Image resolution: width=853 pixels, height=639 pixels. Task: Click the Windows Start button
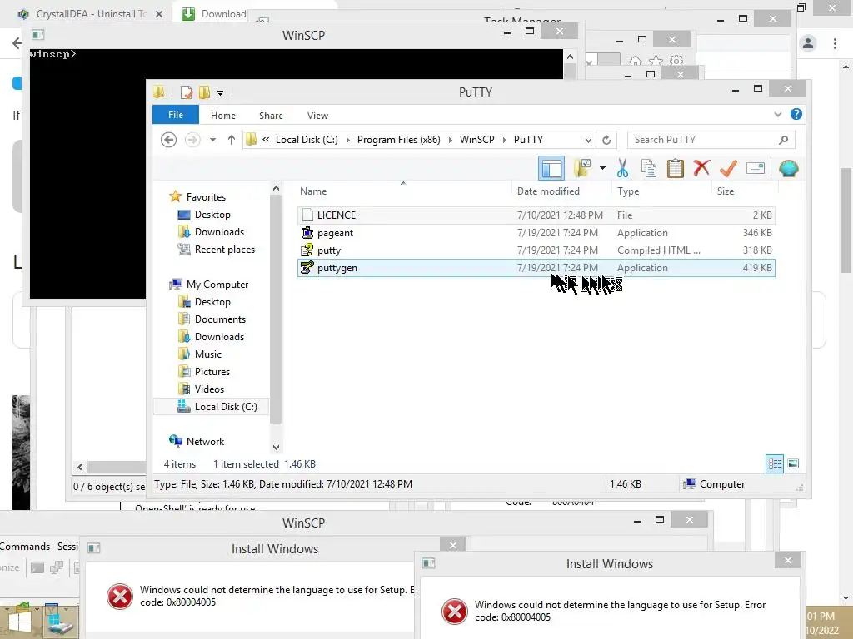click(x=20, y=622)
